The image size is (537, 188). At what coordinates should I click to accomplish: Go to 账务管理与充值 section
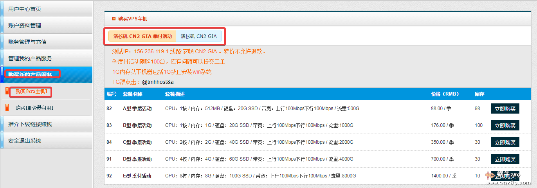[x=27, y=42]
